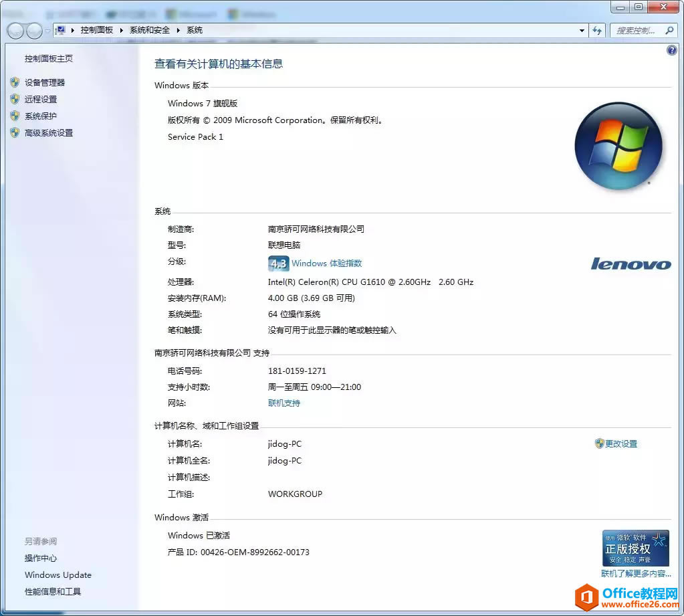The height and width of the screenshot is (616, 684).
Task: Select 系统 breadcrumb in address bar
Action: click(195, 30)
